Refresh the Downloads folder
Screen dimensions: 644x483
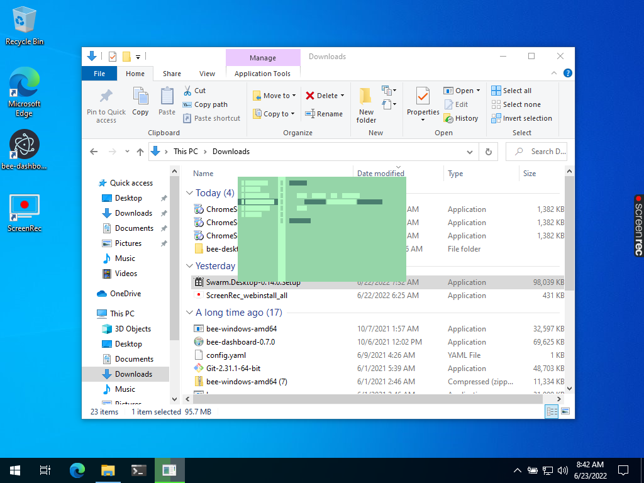click(x=489, y=152)
